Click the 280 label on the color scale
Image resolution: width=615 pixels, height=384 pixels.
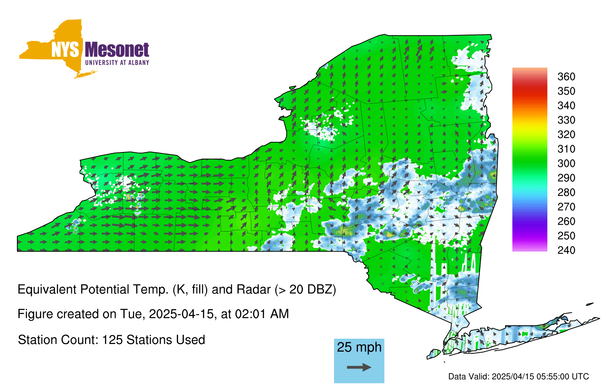pyautogui.click(x=566, y=192)
